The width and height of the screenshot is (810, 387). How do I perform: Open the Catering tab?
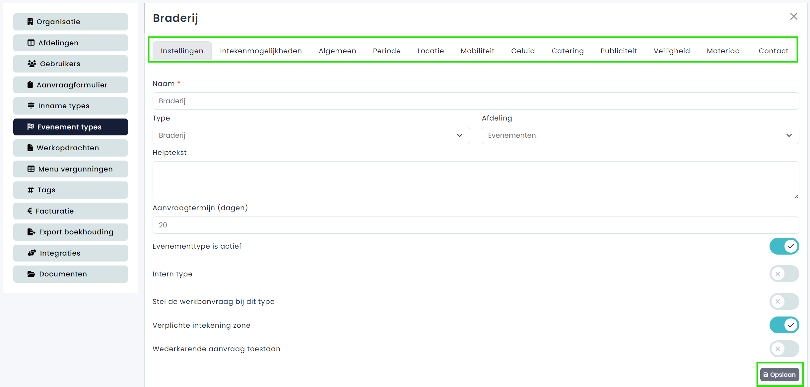tap(567, 51)
